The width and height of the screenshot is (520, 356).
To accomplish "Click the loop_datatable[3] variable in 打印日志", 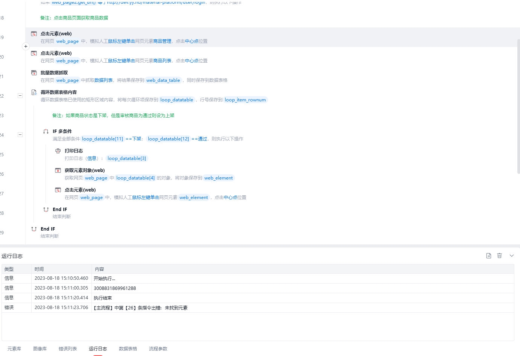I will pos(127,158).
